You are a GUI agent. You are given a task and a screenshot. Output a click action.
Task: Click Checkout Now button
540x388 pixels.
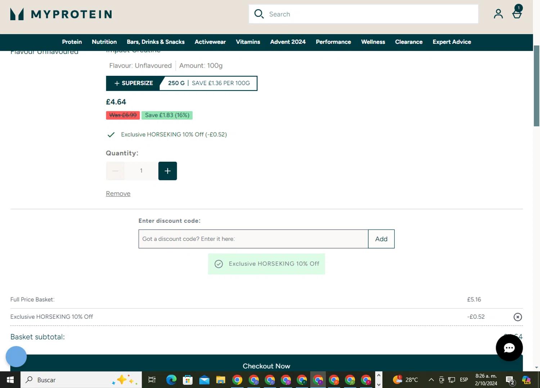pos(266,365)
